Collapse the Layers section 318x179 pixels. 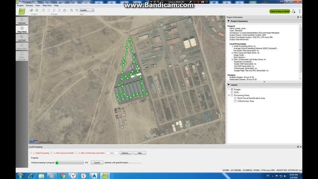click(229, 85)
